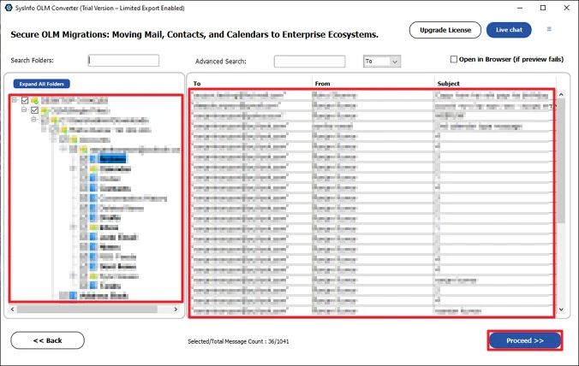The image size is (579, 366).
Task: Open Live chat support
Action: tap(509, 30)
